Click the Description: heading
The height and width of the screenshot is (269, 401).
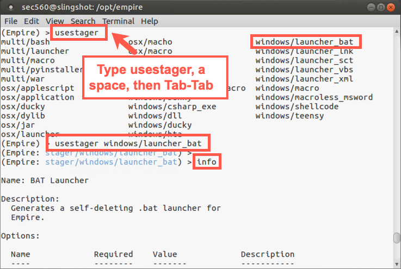point(30,199)
